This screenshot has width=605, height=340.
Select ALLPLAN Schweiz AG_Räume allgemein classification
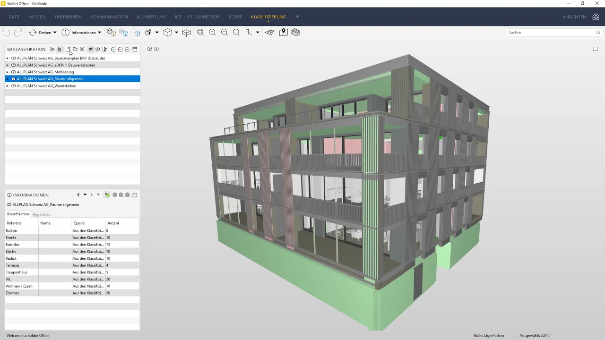pos(72,79)
